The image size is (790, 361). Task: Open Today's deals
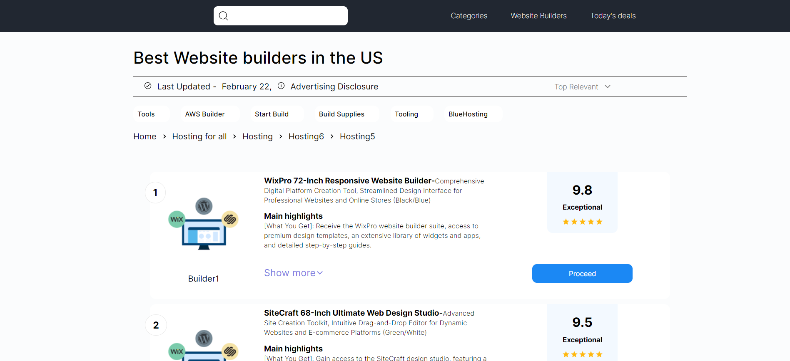pyautogui.click(x=613, y=16)
